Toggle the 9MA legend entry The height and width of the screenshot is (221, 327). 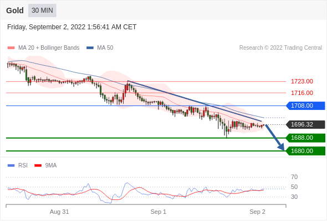[x=45, y=166]
